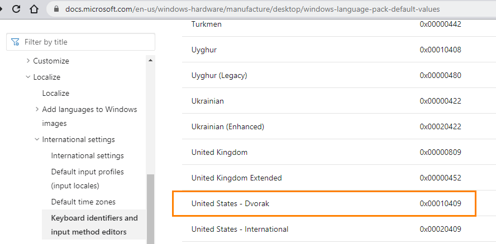496x244 pixels.
Task: Go to the browser home page
Action: pyautogui.click(x=34, y=9)
